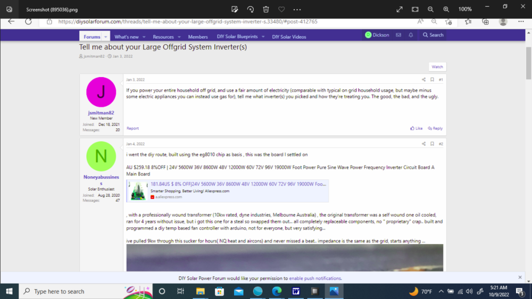532x299 pixels.
Task: Add screenshot to favorites with heart icon
Action: [x=281, y=10]
